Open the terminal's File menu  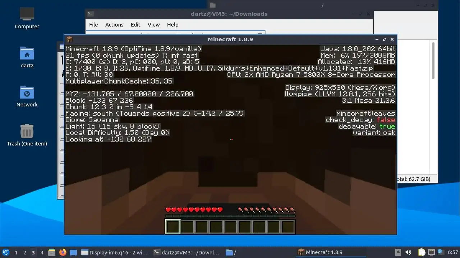(x=93, y=25)
